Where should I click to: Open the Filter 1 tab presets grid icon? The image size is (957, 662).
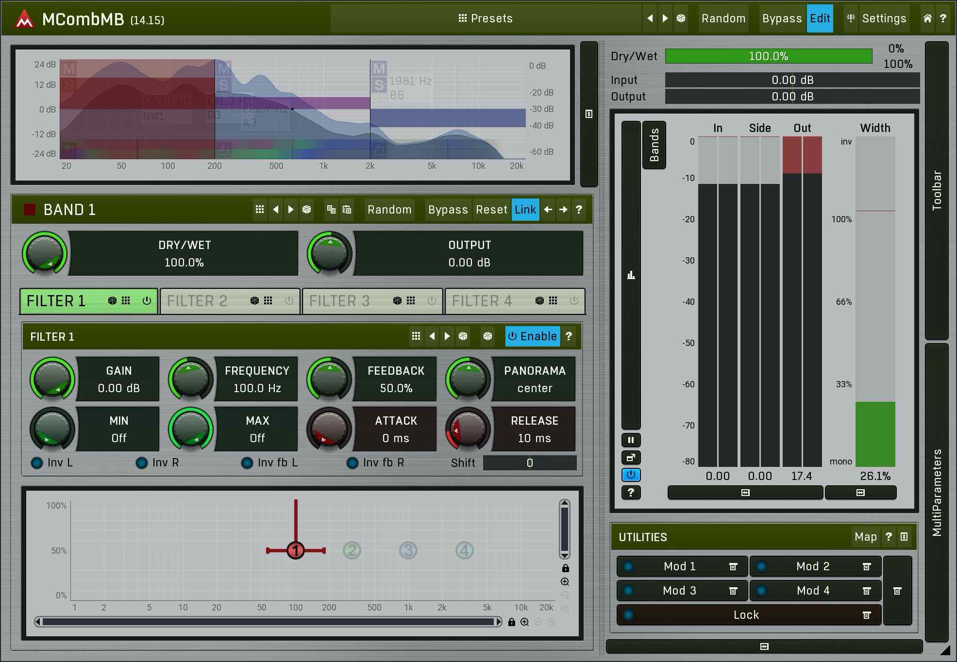click(x=126, y=301)
